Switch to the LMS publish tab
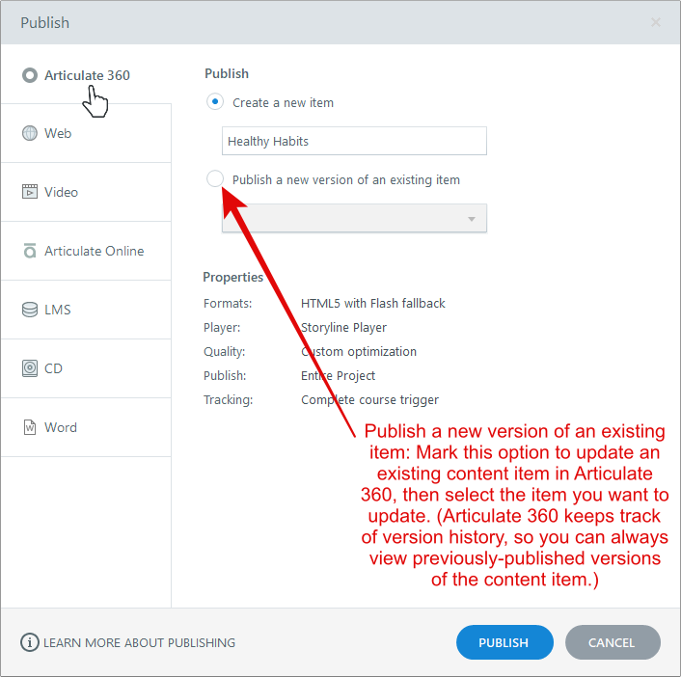Screen dimensions: 681x677 tap(57, 310)
